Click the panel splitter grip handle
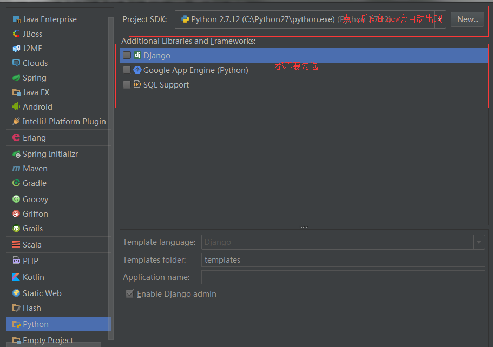The width and height of the screenshot is (493, 347). click(304, 226)
